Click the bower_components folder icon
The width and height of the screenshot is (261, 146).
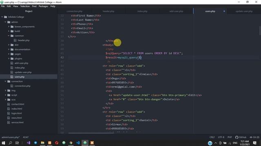[x=12, y=27]
